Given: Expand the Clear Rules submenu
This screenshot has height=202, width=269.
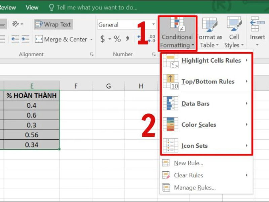Looking at the screenshot, I should click(x=246, y=175).
